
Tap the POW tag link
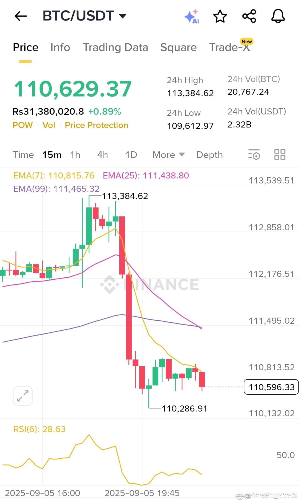(23, 125)
